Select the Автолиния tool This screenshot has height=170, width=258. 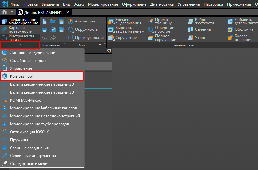point(82,21)
